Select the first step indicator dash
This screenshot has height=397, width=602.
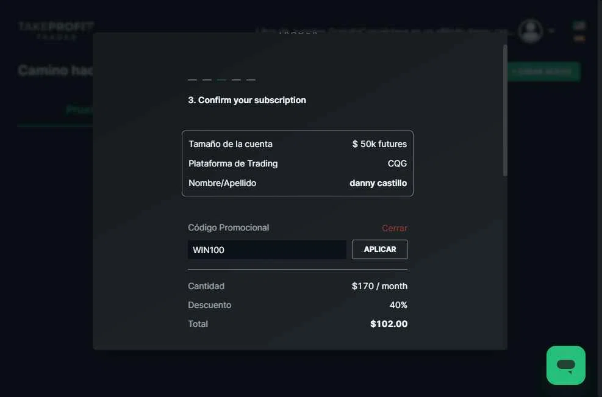pyautogui.click(x=192, y=80)
